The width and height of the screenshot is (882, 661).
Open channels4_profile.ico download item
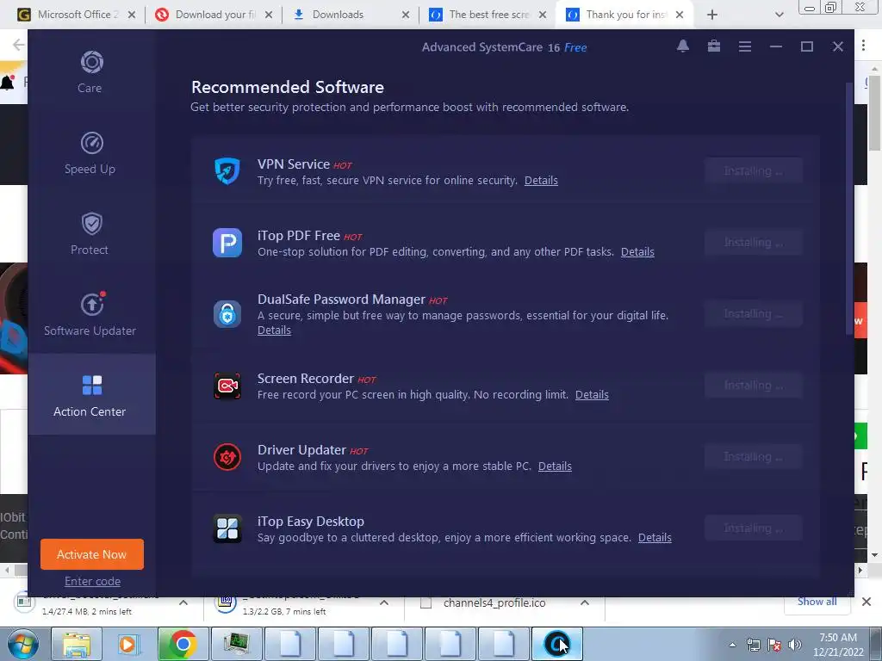click(x=494, y=603)
